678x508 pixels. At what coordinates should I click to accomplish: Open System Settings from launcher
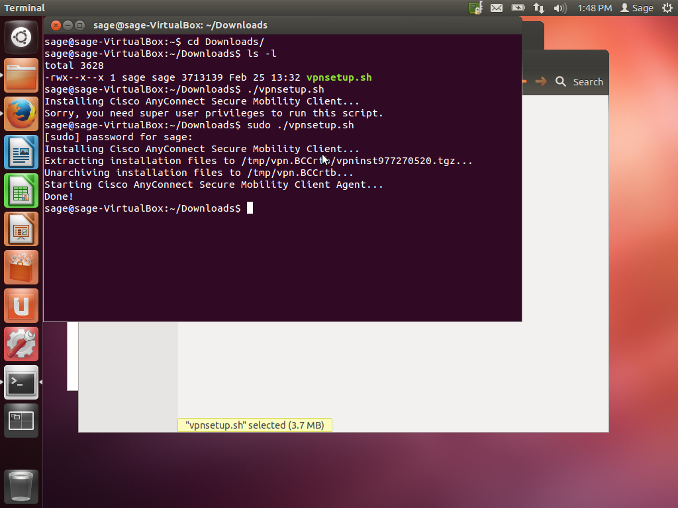[x=21, y=344]
